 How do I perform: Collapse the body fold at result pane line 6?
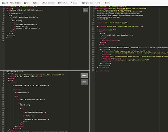(5, 80)
